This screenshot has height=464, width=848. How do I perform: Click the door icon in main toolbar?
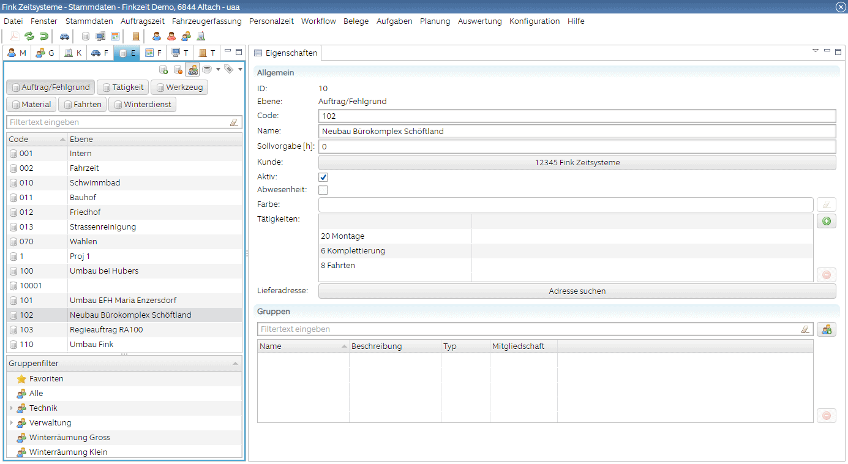pos(136,36)
